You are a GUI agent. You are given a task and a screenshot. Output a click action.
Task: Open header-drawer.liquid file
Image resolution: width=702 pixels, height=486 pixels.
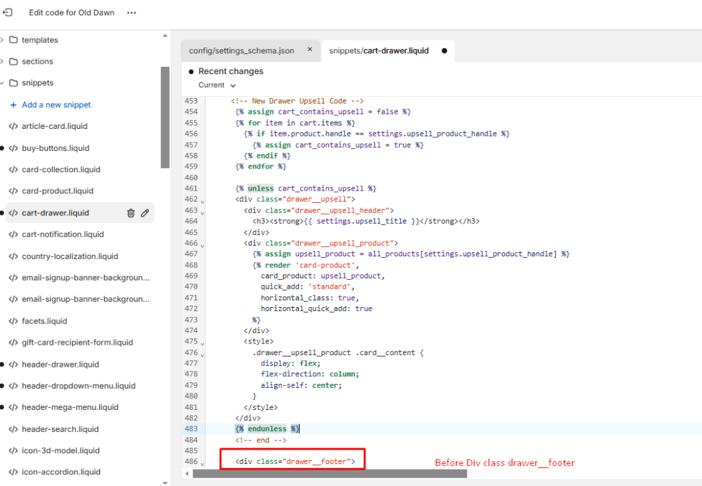[60, 364]
